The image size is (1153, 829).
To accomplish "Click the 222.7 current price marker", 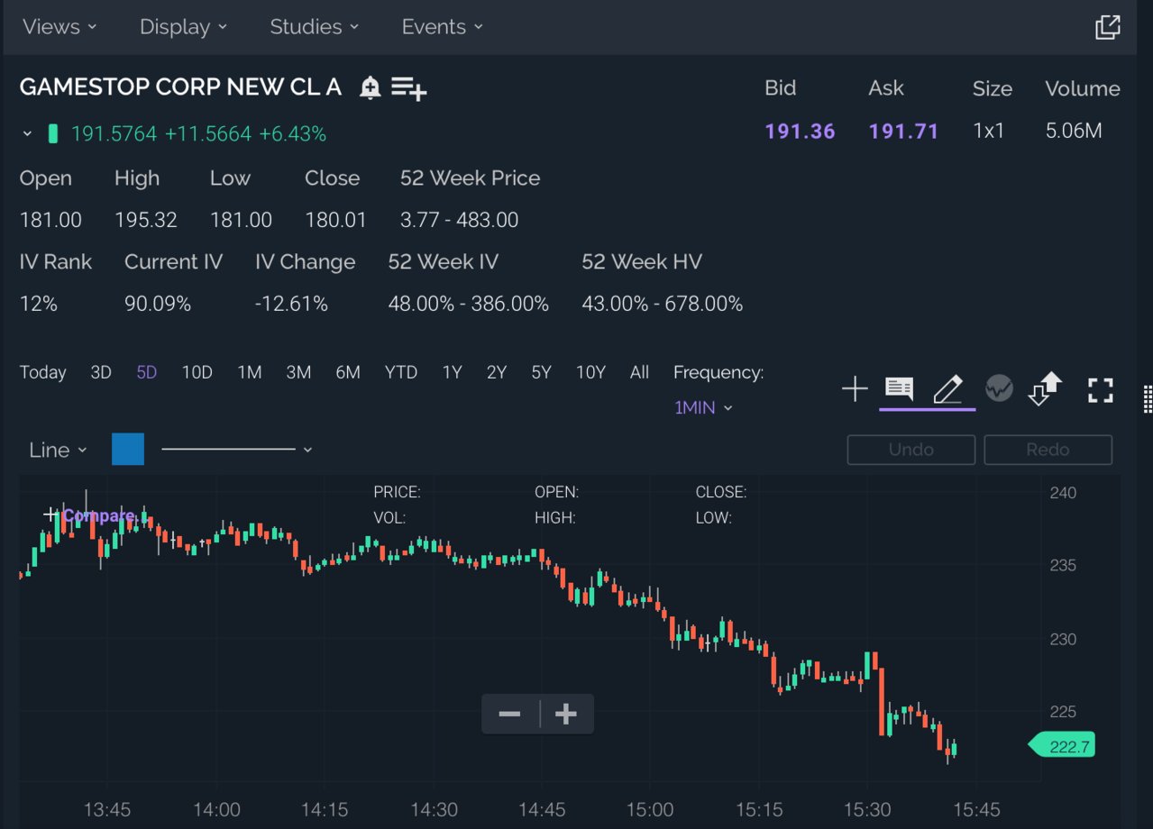I will coord(1063,745).
